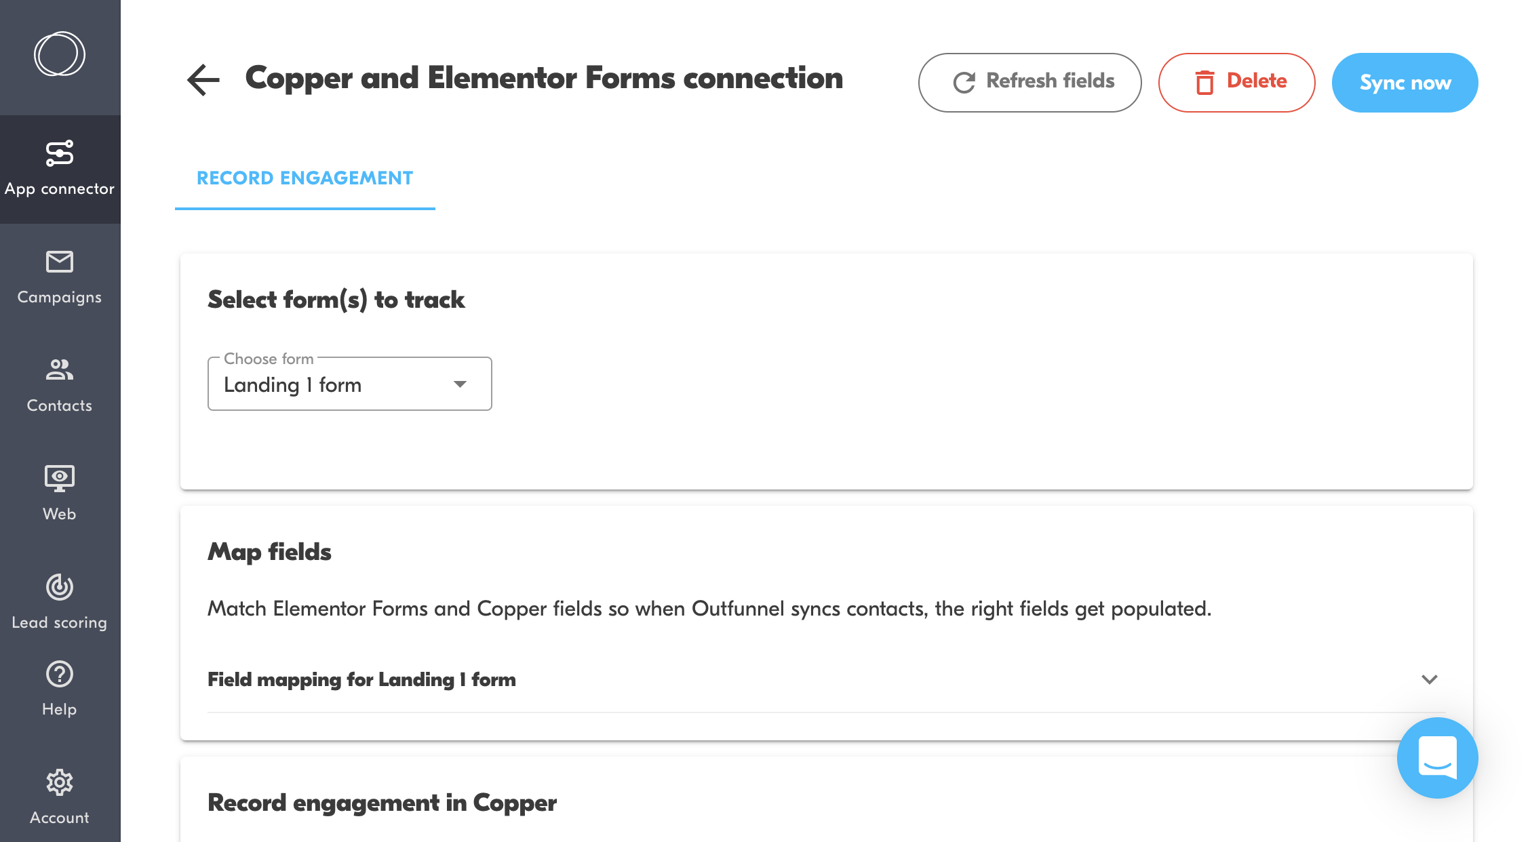Click the back arrow icon

(x=203, y=80)
